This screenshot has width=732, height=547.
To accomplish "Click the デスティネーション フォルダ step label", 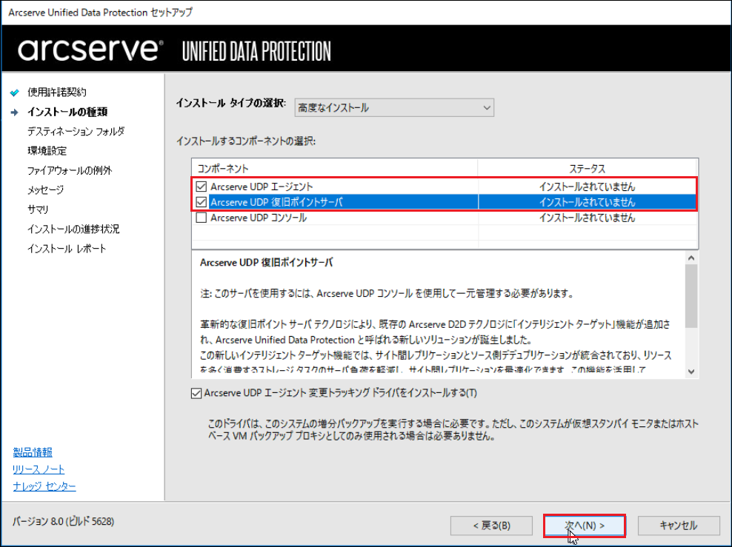I will (x=76, y=132).
